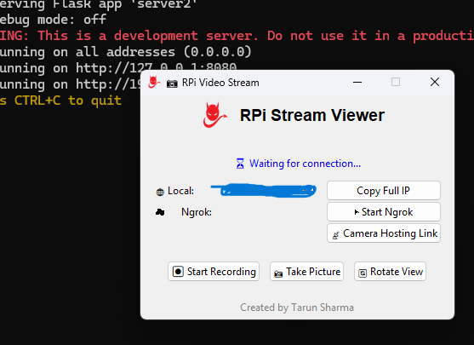Select the 'Waiting for connection...' status text

305,164
